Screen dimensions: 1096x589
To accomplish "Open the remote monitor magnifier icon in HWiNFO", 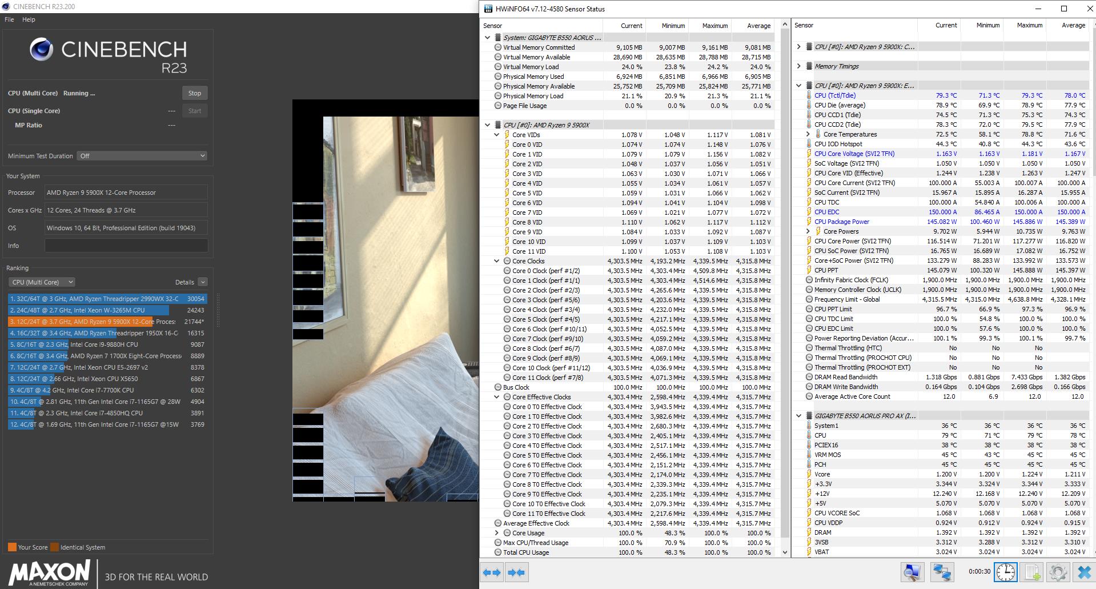I will (913, 572).
